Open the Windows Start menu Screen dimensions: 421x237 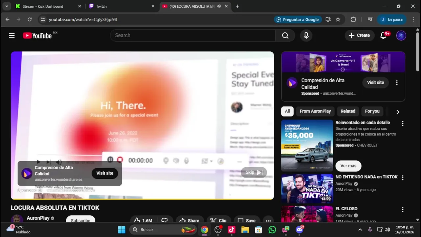pos(122,229)
